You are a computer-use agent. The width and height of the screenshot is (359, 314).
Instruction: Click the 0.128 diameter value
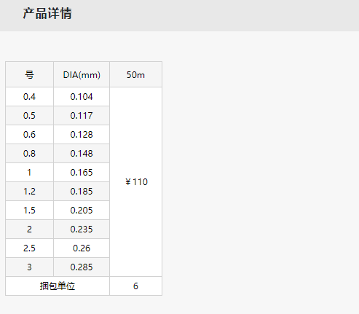(x=82, y=135)
